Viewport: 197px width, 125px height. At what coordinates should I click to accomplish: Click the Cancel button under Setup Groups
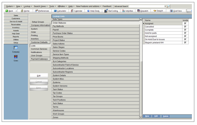point(39,82)
